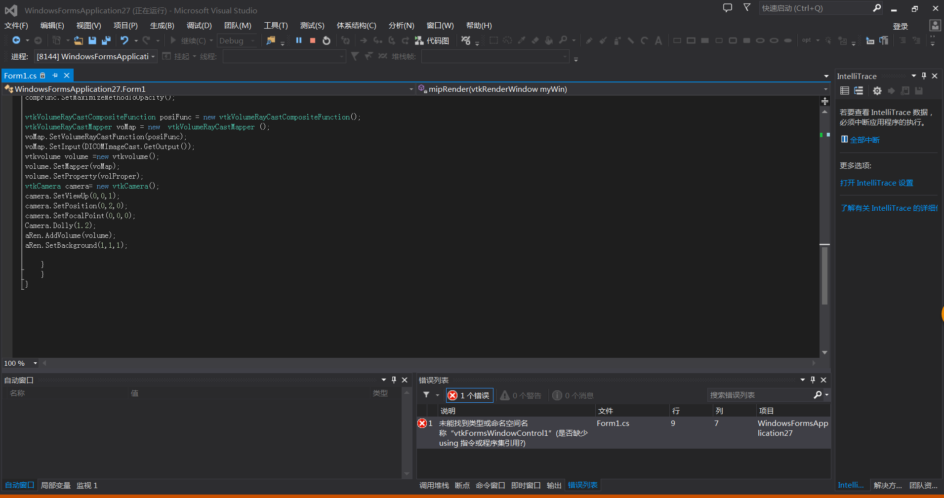The height and width of the screenshot is (498, 944).
Task: Click the search magnifier in error list
Action: click(x=818, y=395)
